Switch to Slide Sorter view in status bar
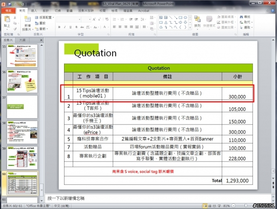This screenshot has width=277, height=209. coord(209,206)
